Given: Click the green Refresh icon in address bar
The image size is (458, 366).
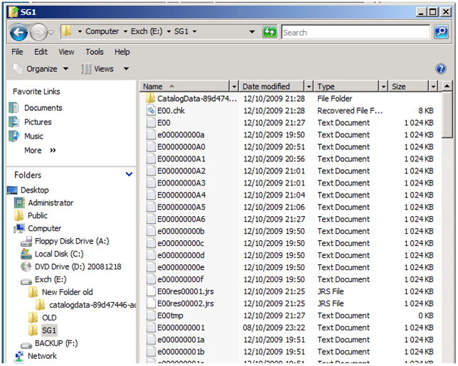Looking at the screenshot, I should click(x=270, y=32).
